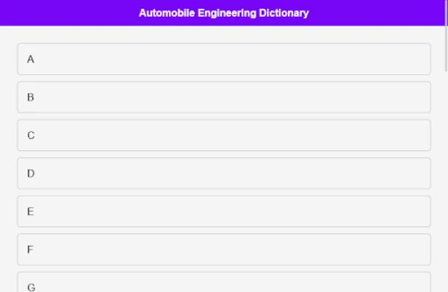Viewport: 448px width, 292px height.
Task: Tap the "B" letter label
Action: pyautogui.click(x=31, y=97)
